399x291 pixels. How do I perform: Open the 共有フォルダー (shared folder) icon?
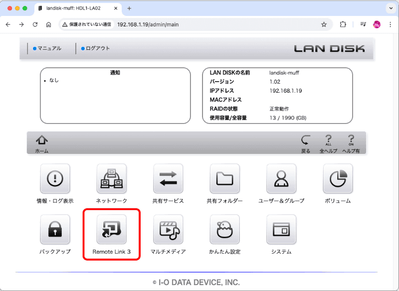pyautogui.click(x=224, y=179)
